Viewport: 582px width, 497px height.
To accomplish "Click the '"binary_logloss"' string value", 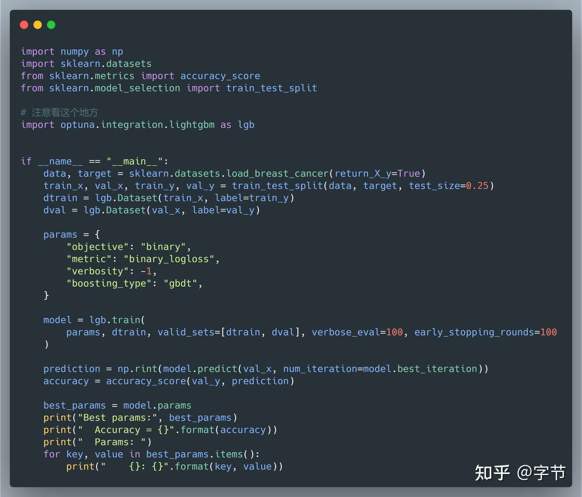I will click(x=169, y=259).
